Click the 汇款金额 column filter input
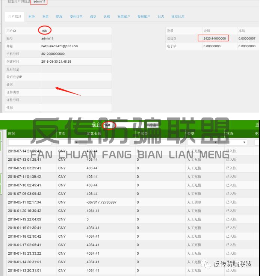The height and width of the screenshot is (276, 260). [x=108, y=142]
